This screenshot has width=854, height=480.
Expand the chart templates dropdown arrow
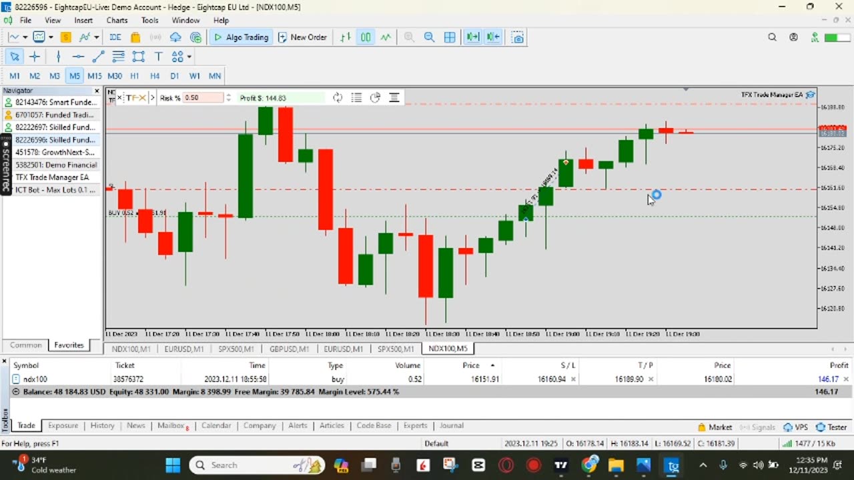[51, 37]
